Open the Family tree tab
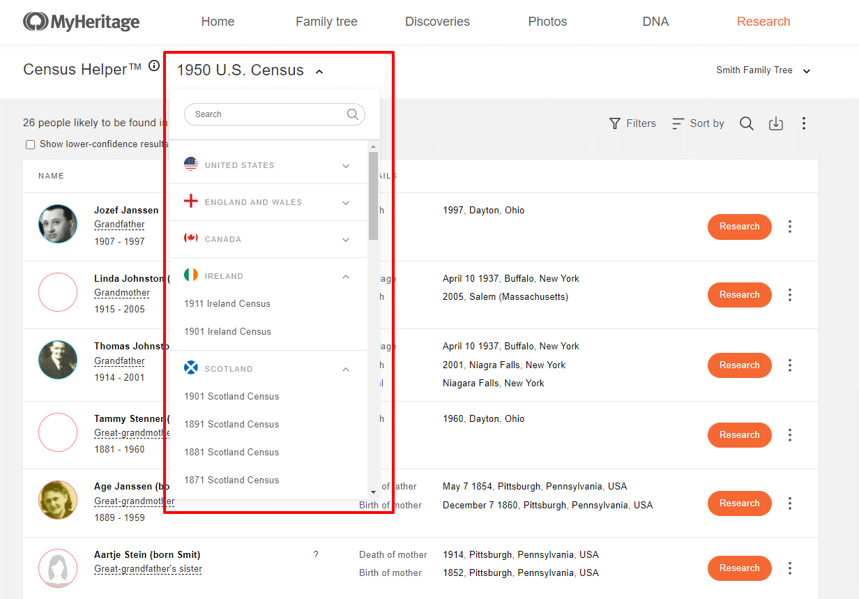859x599 pixels. point(326,22)
